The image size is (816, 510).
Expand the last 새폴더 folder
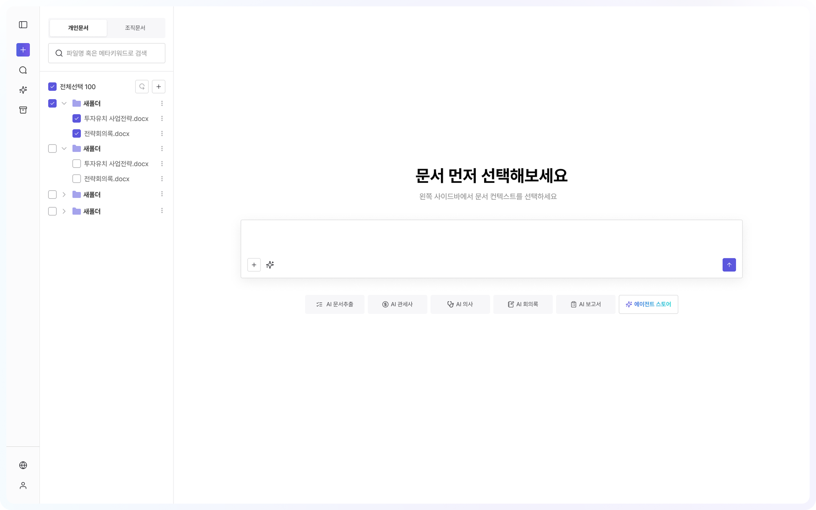(x=64, y=211)
